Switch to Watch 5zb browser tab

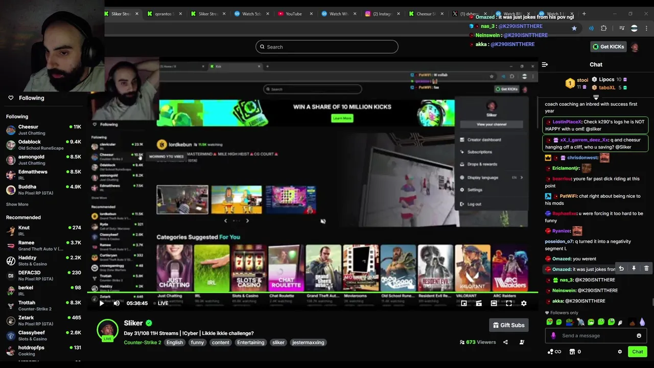(x=251, y=14)
